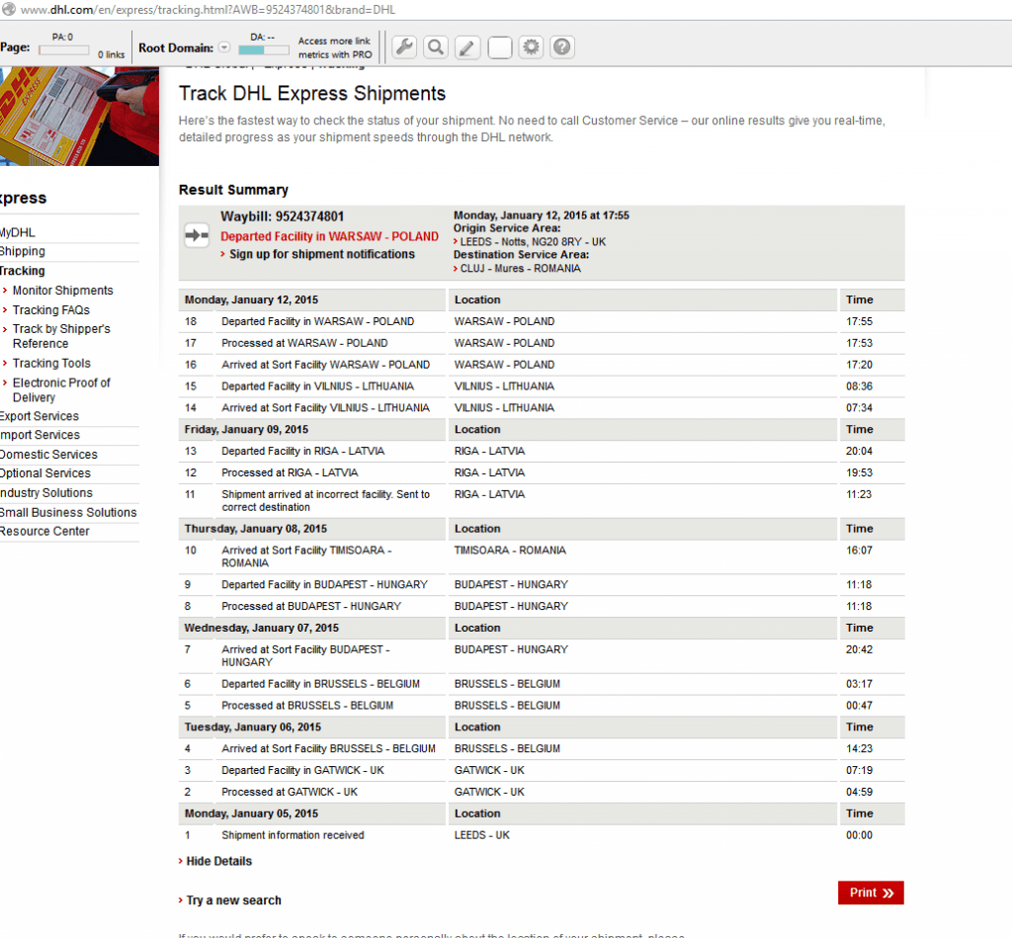Click the Try a new search link

point(233,900)
